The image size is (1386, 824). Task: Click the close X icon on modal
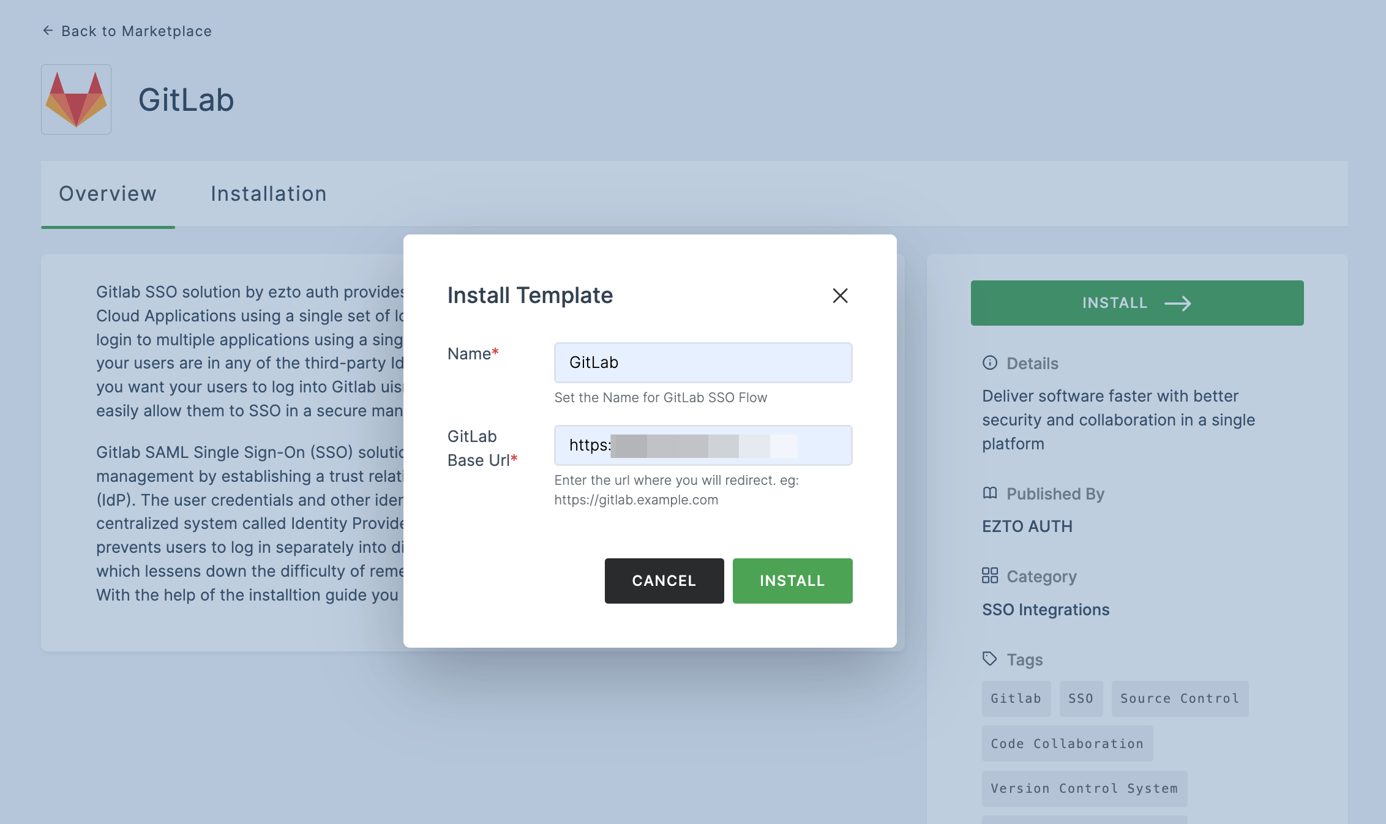[840, 294]
